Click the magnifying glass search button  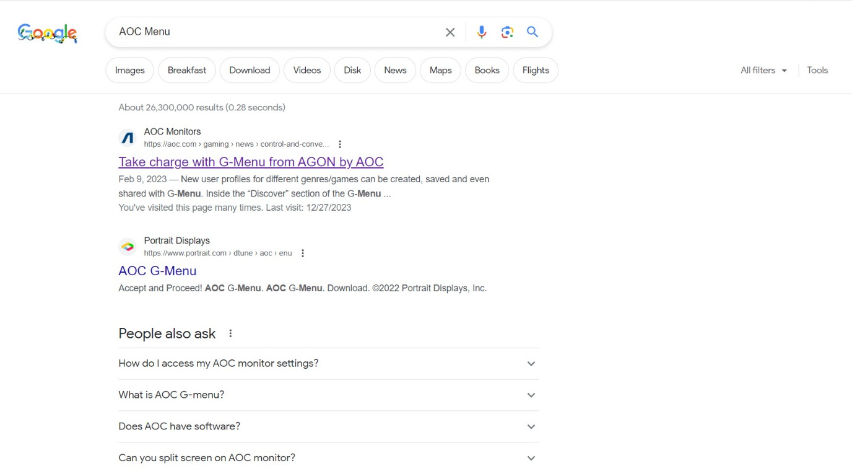532,32
